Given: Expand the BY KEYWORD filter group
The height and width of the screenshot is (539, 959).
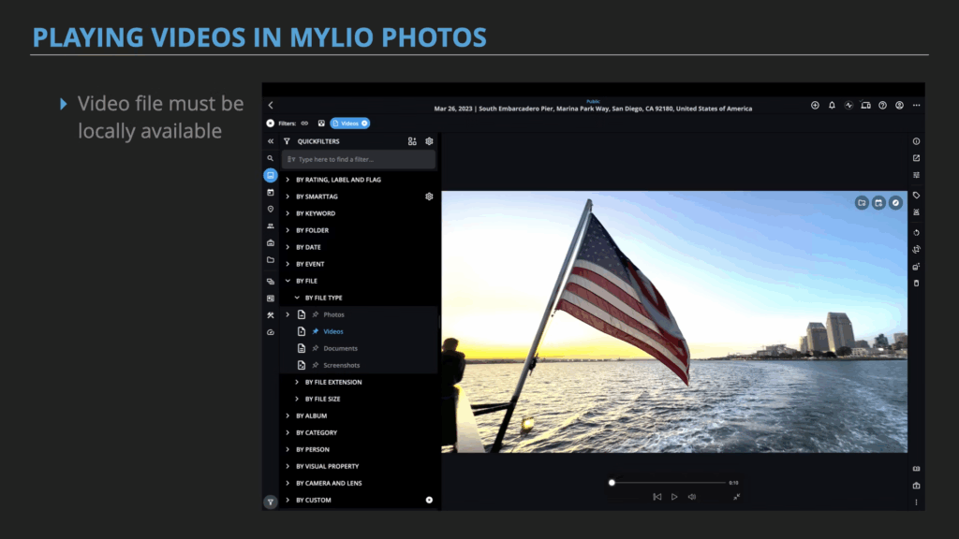Looking at the screenshot, I should point(288,213).
